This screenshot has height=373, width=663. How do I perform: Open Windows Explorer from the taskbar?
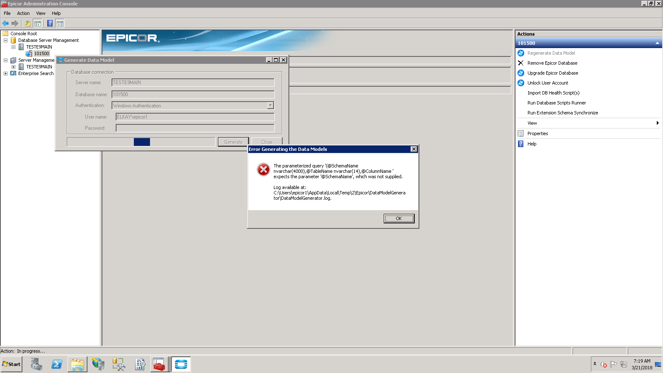pos(77,364)
